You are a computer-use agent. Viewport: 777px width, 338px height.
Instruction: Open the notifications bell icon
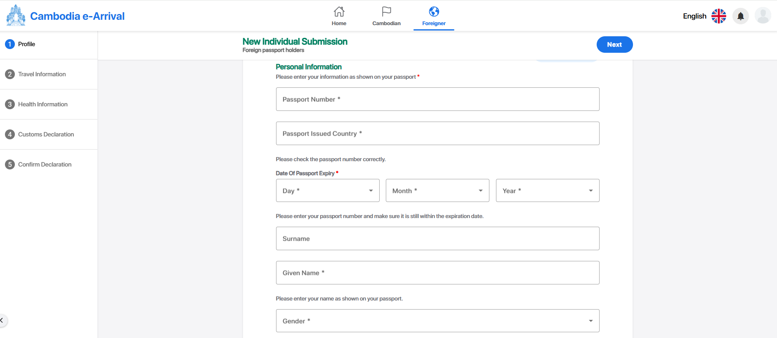click(x=741, y=16)
